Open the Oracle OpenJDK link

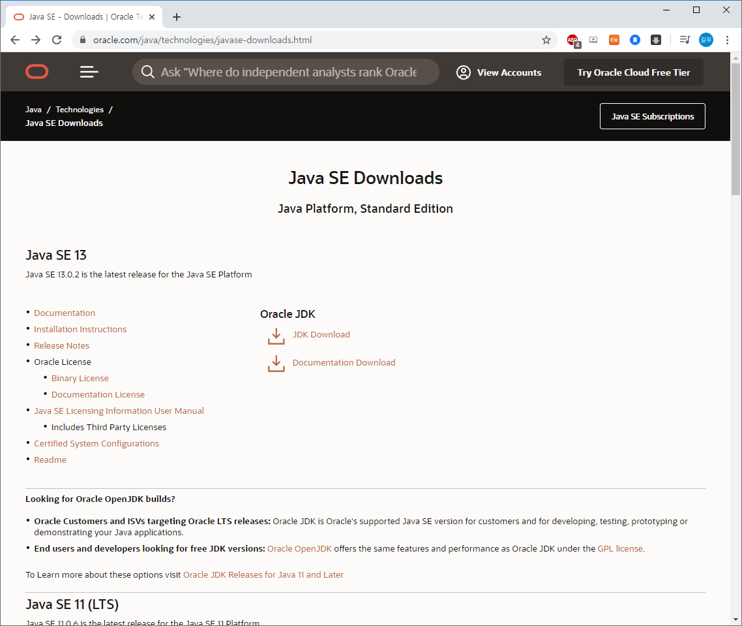click(x=299, y=549)
